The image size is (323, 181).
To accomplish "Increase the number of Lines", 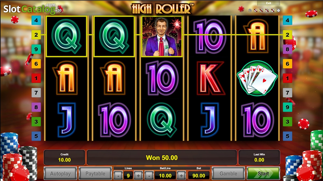I will pyautogui.click(x=138, y=175).
